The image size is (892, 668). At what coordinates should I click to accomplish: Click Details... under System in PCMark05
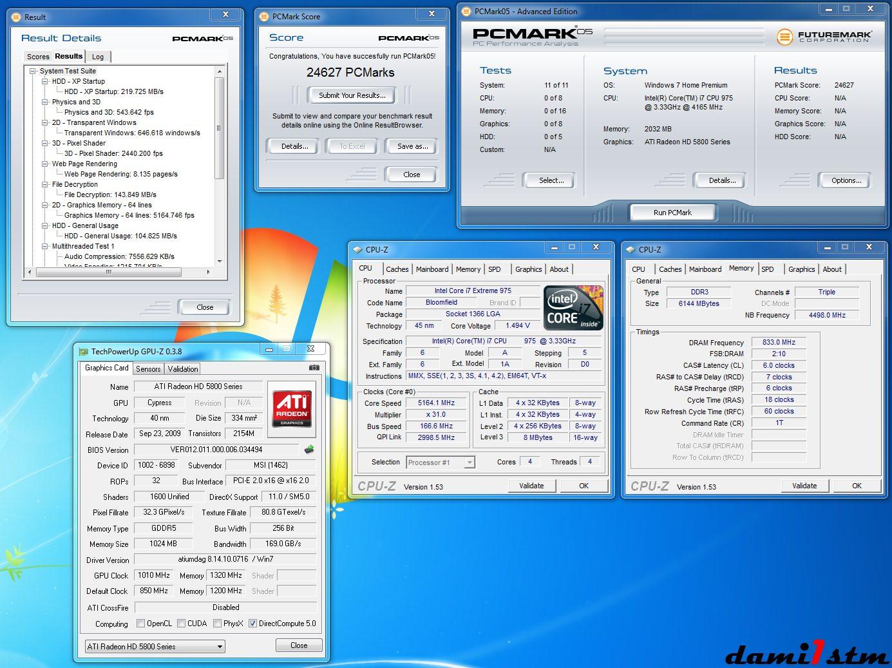pos(722,180)
